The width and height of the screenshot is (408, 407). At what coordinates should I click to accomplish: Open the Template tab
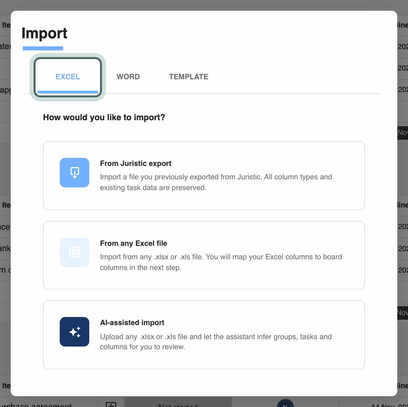[189, 77]
